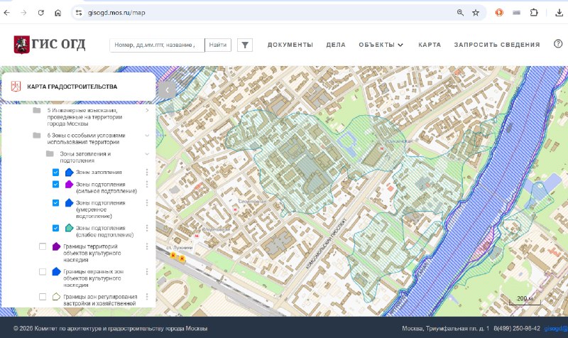Click the ГИС ОГД logo
This screenshot has height=338, width=568.
click(x=50, y=44)
